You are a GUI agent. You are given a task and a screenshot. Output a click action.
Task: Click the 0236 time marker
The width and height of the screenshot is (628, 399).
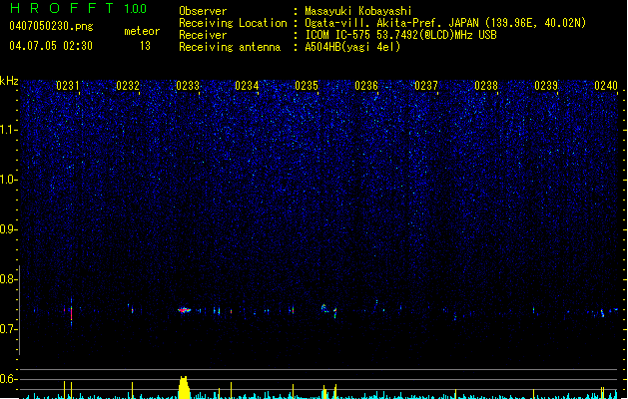(366, 86)
